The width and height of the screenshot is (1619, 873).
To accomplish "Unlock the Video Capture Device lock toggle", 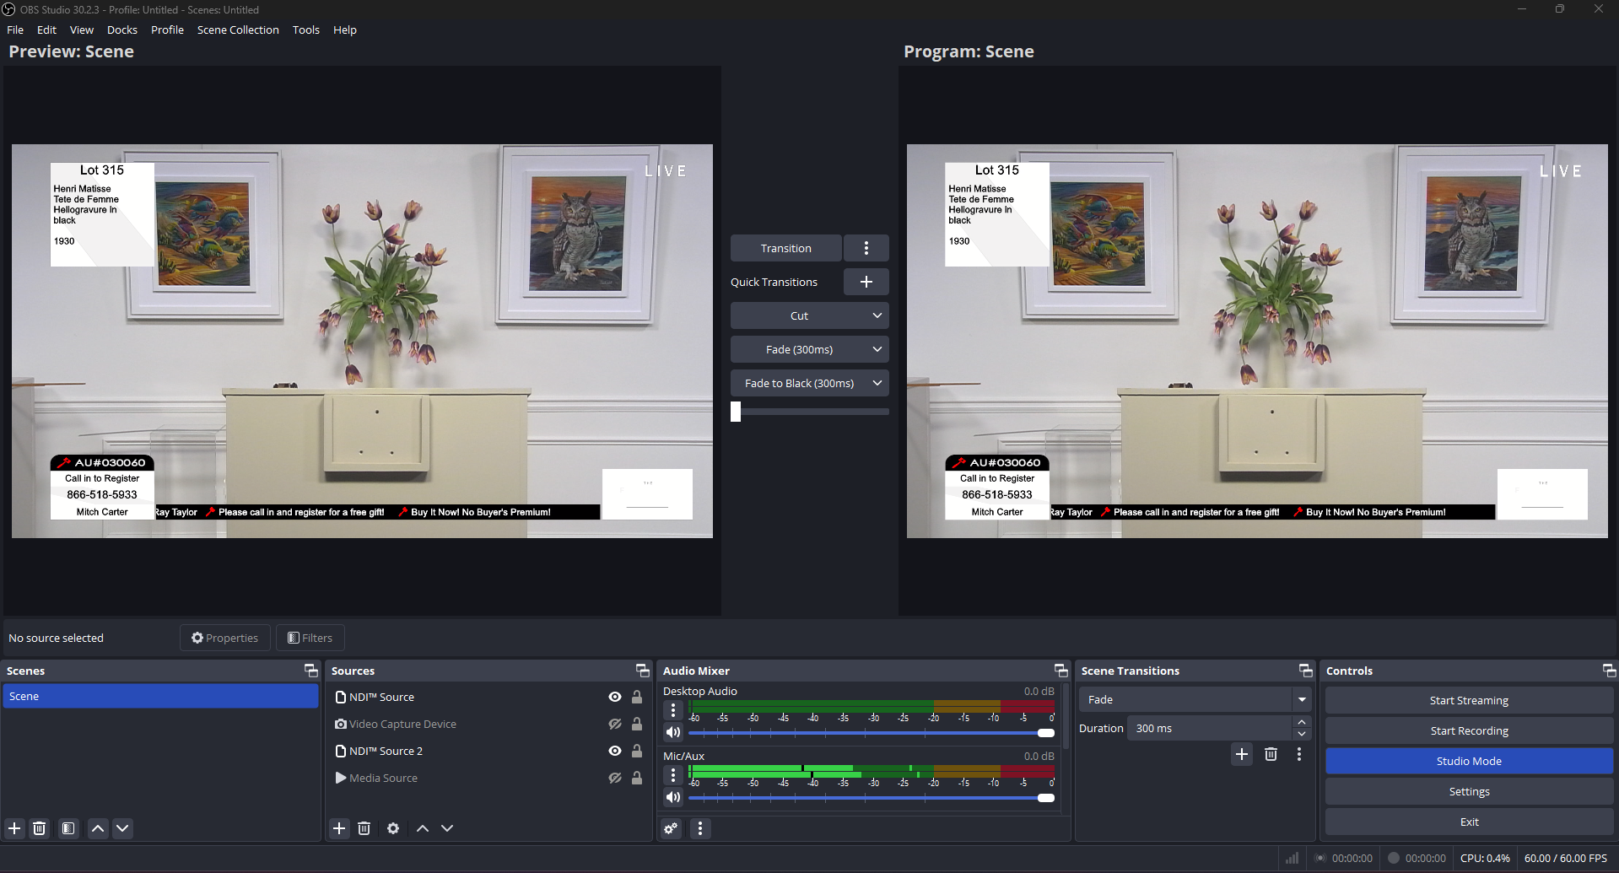I will (x=637, y=724).
